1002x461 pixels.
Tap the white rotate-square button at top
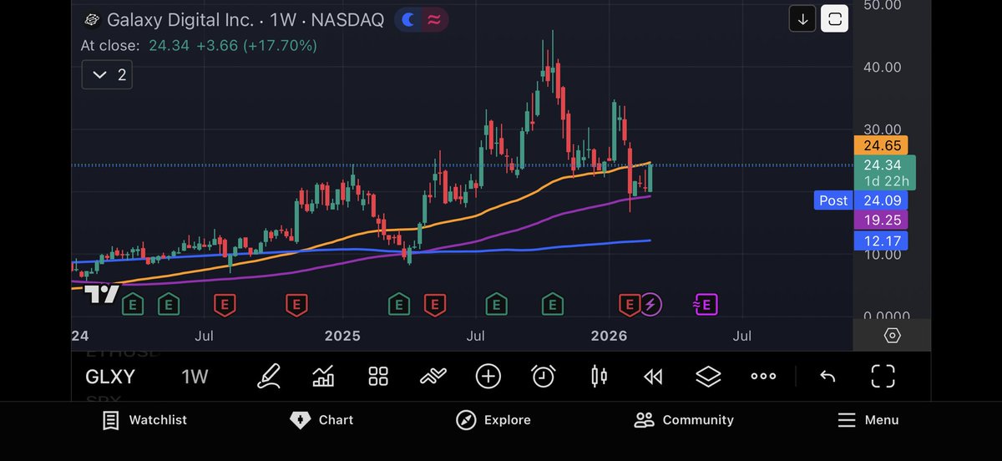[x=834, y=19]
